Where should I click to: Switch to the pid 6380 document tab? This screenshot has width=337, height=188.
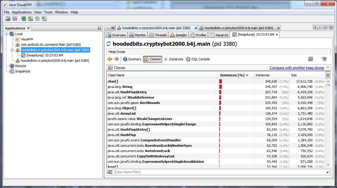point(239,28)
